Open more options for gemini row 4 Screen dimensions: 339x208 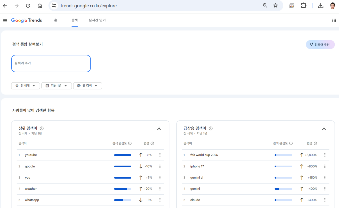click(325, 189)
